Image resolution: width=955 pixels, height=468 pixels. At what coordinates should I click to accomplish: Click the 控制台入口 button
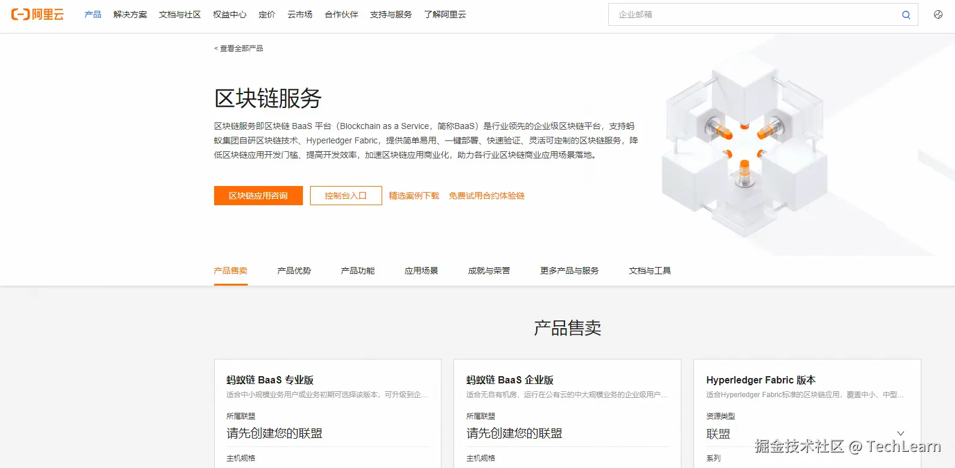click(346, 196)
